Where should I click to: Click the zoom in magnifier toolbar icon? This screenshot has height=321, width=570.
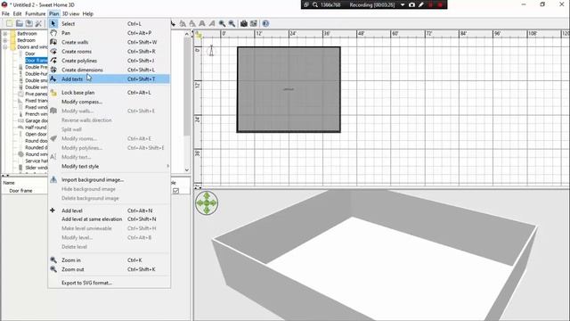[222, 24]
